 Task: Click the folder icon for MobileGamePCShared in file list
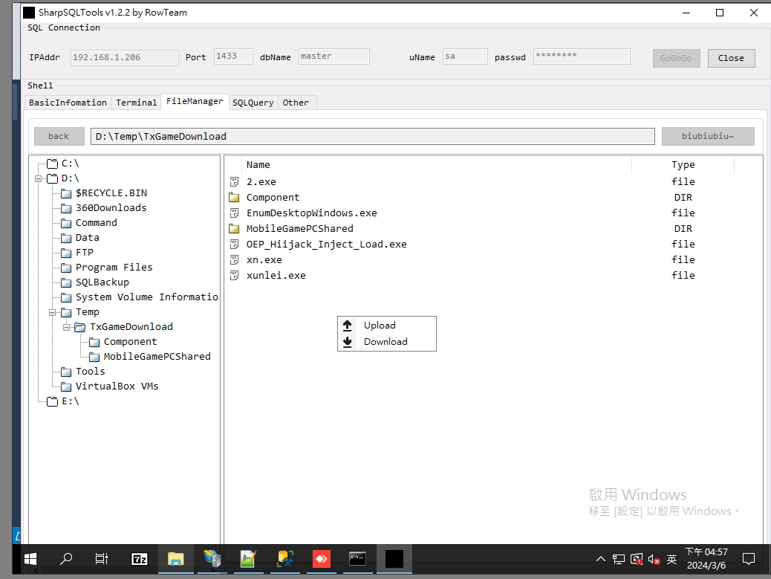tap(234, 229)
